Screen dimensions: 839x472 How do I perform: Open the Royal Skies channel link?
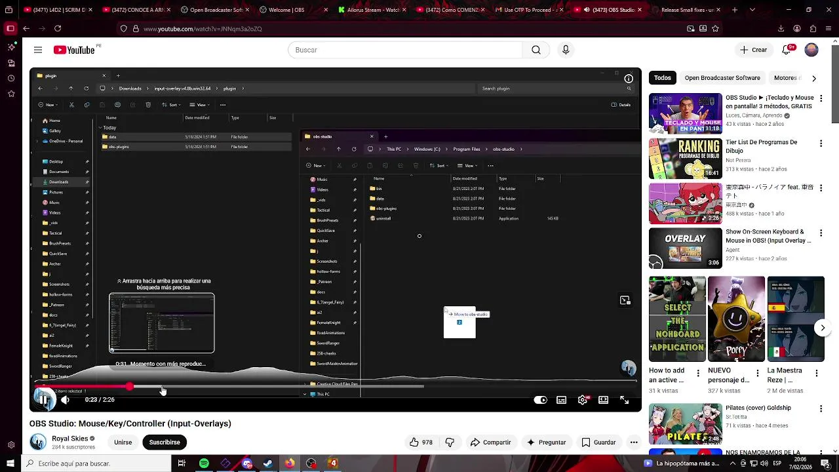pyautogui.click(x=69, y=439)
